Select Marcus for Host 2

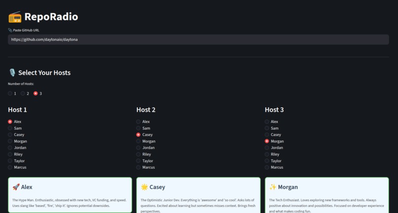coord(146,167)
